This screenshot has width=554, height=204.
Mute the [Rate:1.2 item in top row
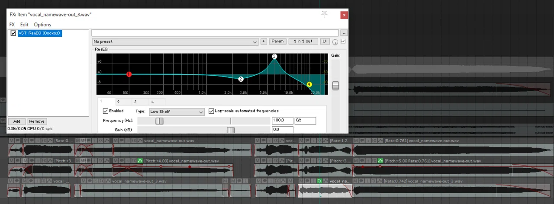[301, 141]
